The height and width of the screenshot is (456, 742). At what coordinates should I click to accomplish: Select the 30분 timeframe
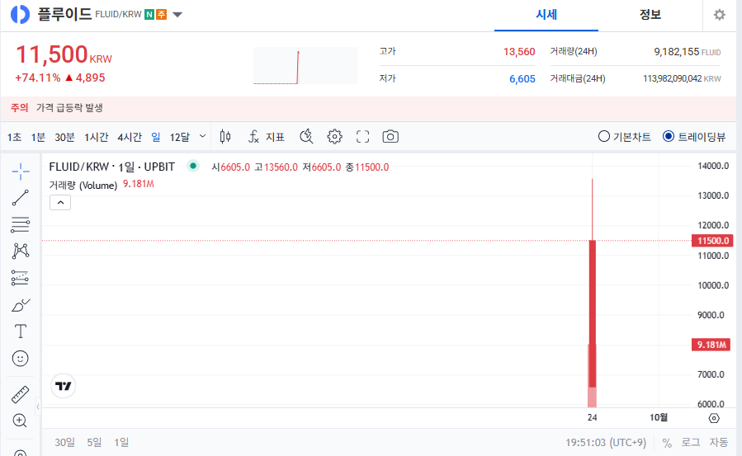click(x=65, y=137)
